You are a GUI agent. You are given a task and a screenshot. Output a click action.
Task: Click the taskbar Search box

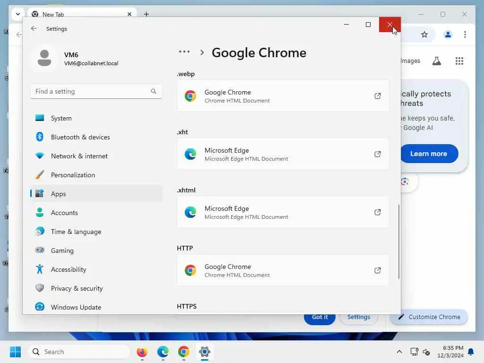point(79,352)
